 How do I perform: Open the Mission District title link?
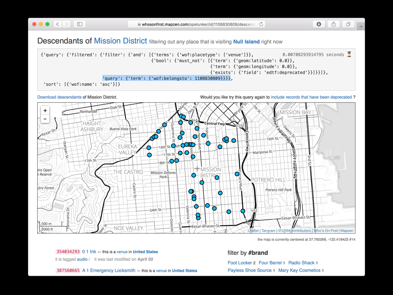(120, 41)
